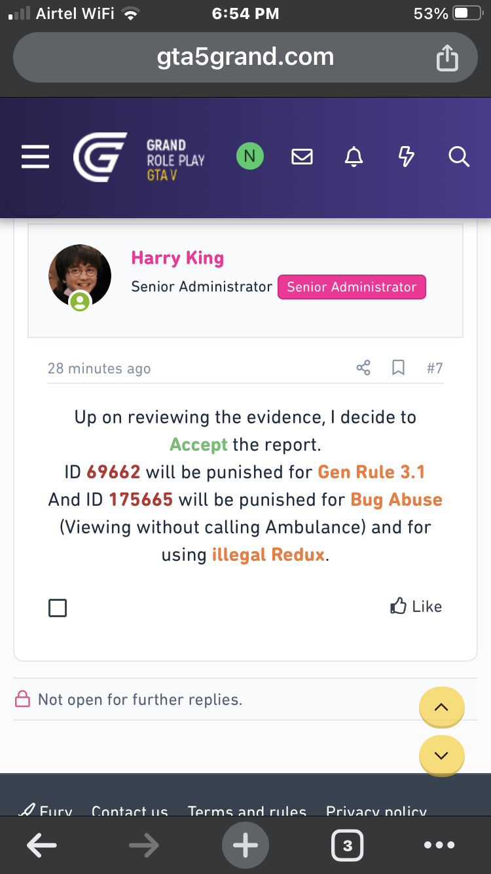
Task: Open the green N account avatar
Action: point(249,157)
